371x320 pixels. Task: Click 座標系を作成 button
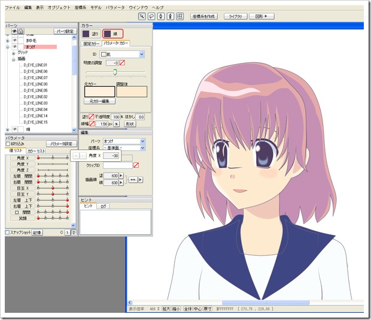[x=203, y=16]
